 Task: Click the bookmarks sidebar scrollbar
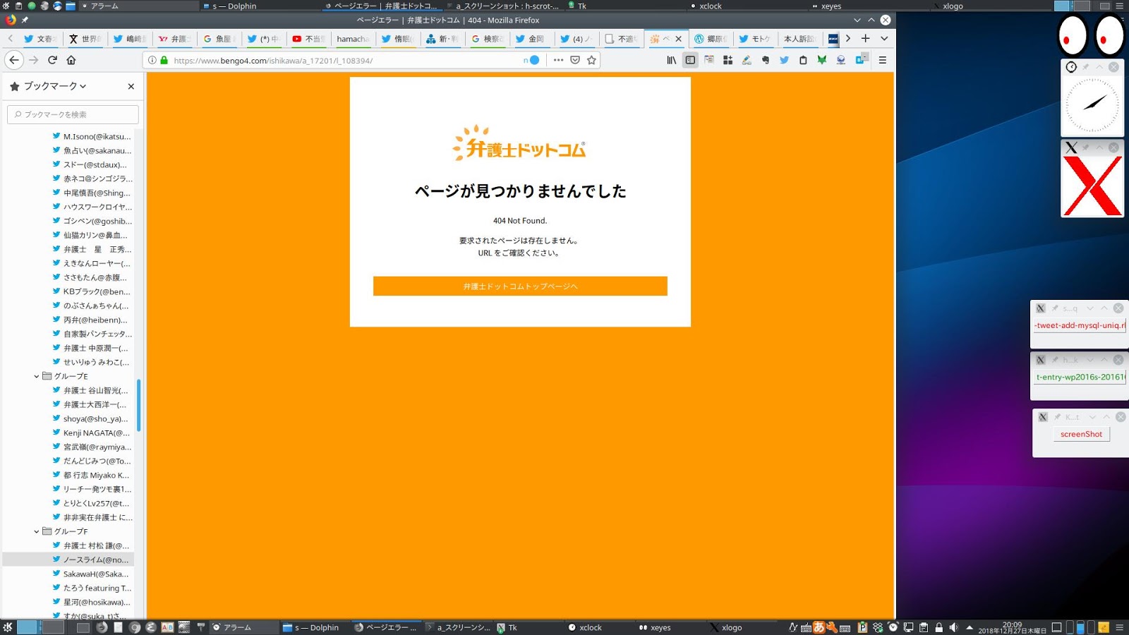click(139, 405)
